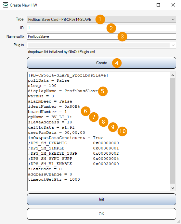Click the isOutputDataConsistent = True line
The image size is (181, 224).
pos(65,138)
